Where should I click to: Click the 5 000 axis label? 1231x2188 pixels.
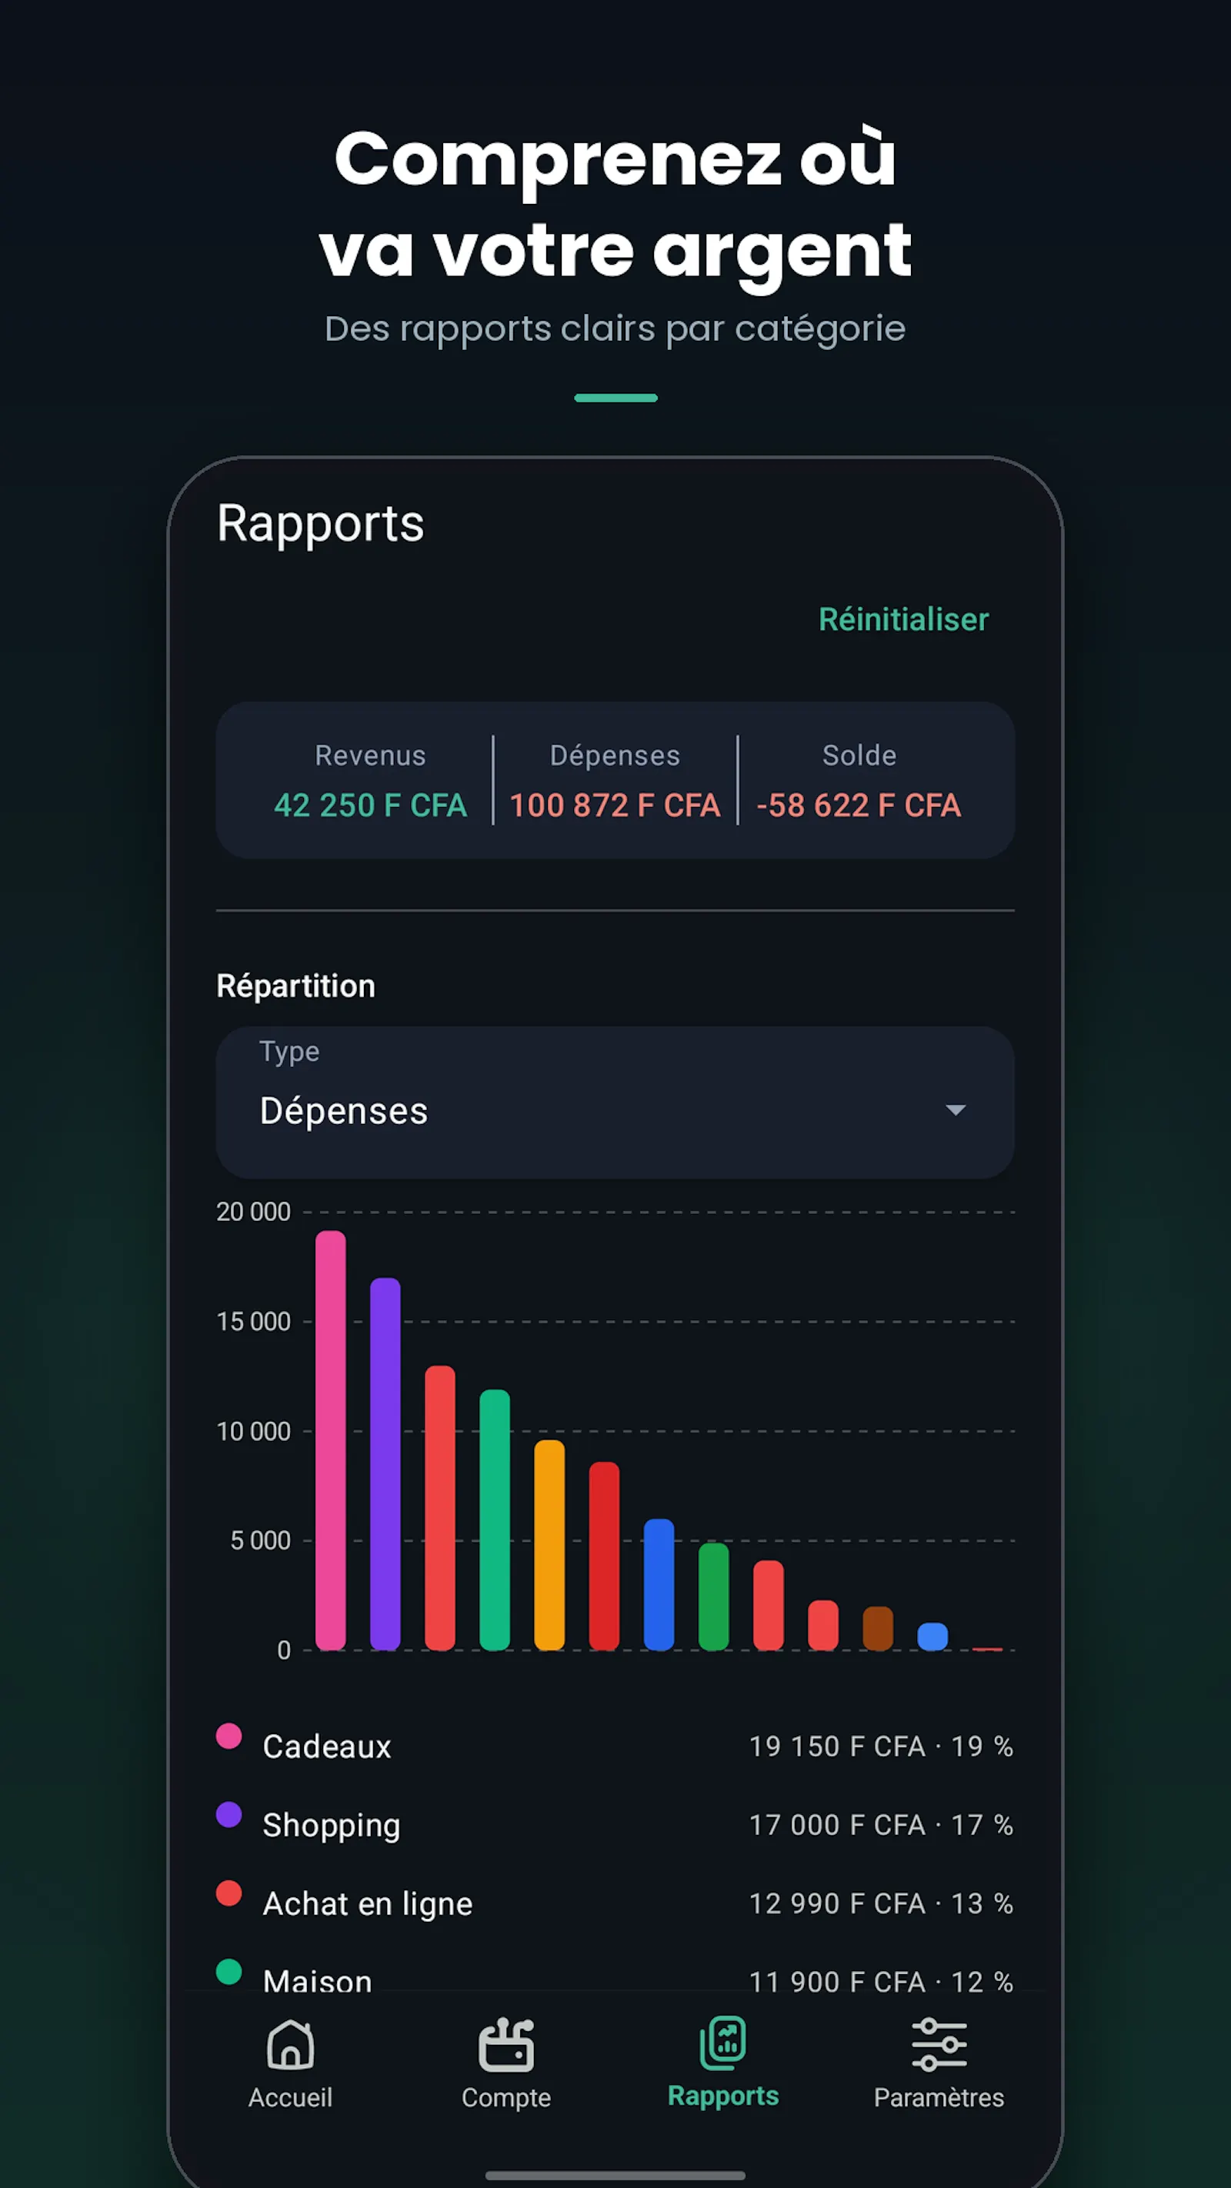click(260, 1541)
